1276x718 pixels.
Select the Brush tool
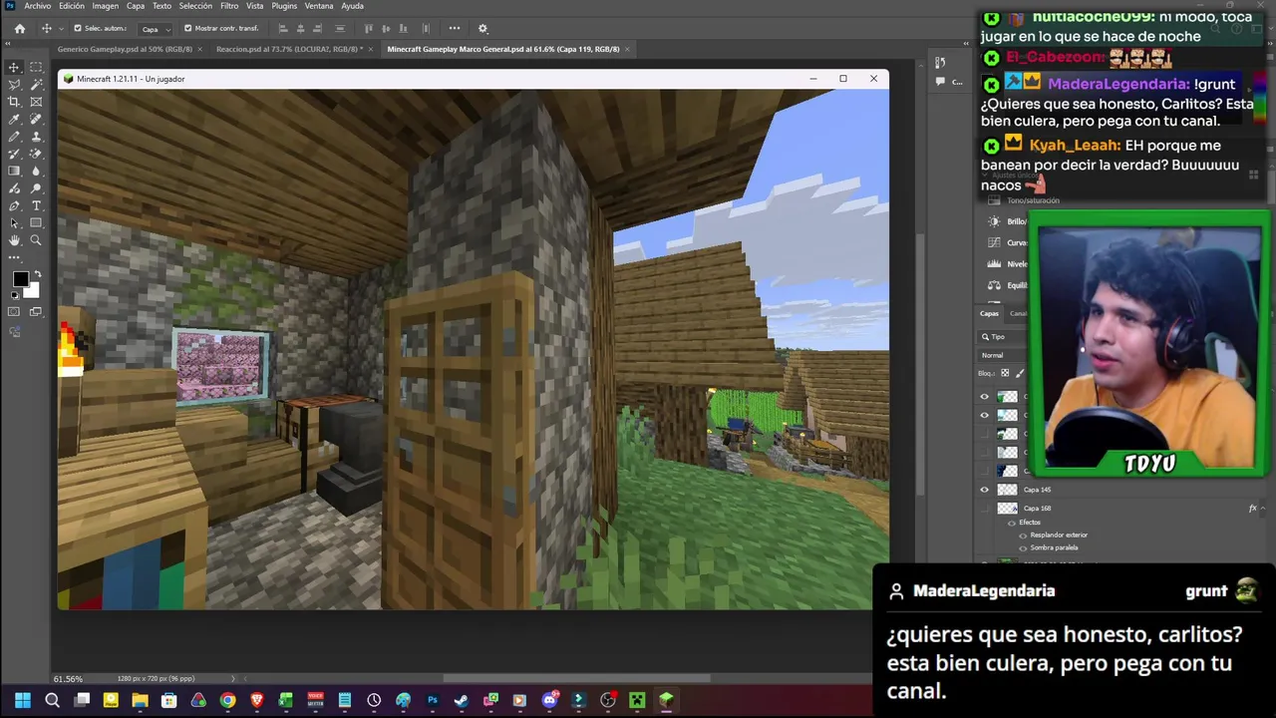(14, 137)
